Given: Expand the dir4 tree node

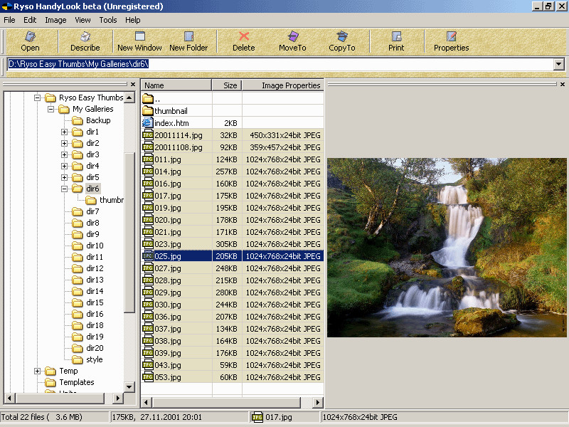Looking at the screenshot, I should [x=64, y=166].
